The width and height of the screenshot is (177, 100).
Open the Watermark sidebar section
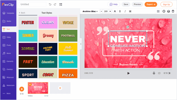click(8, 85)
